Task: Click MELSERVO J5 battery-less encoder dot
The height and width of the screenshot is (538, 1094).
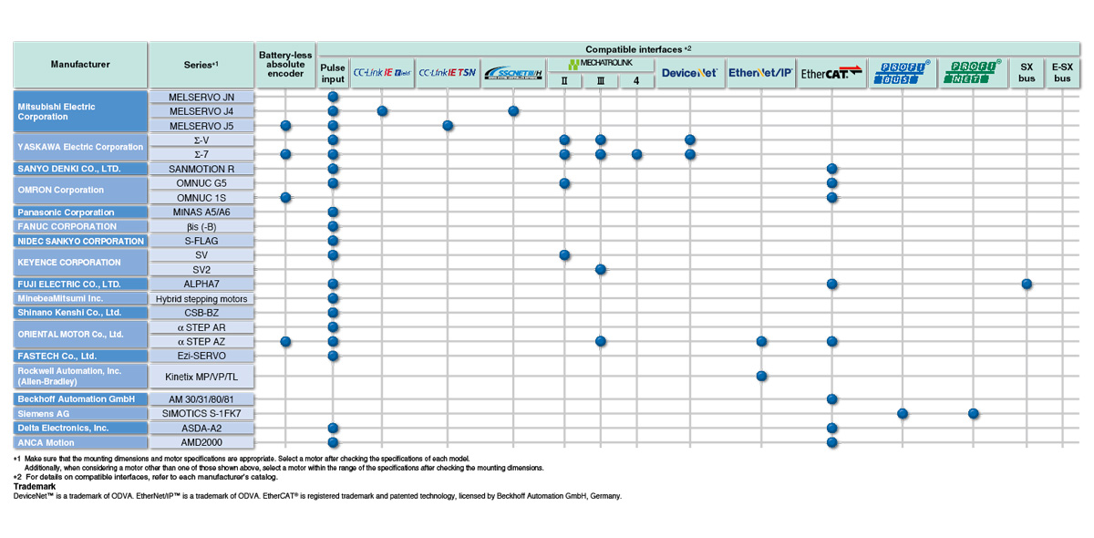Action: [285, 126]
